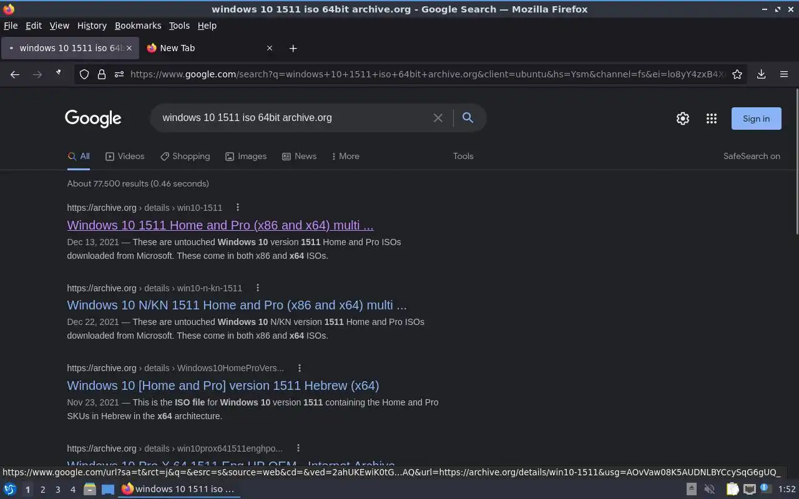
Task: Click the page vertical scrollbar
Action: tap(796, 162)
